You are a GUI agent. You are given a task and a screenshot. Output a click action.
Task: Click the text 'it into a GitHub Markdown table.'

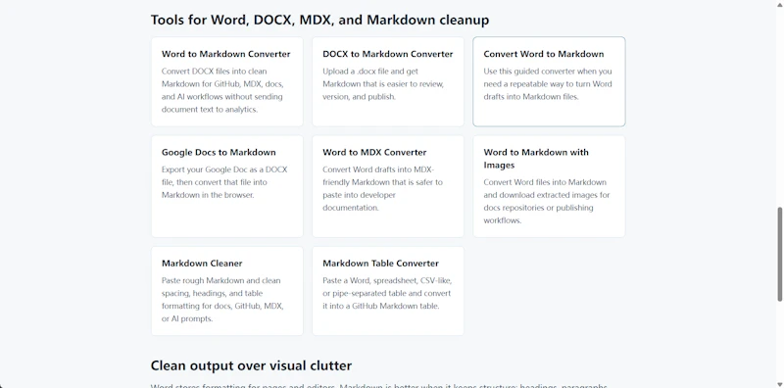click(x=381, y=306)
